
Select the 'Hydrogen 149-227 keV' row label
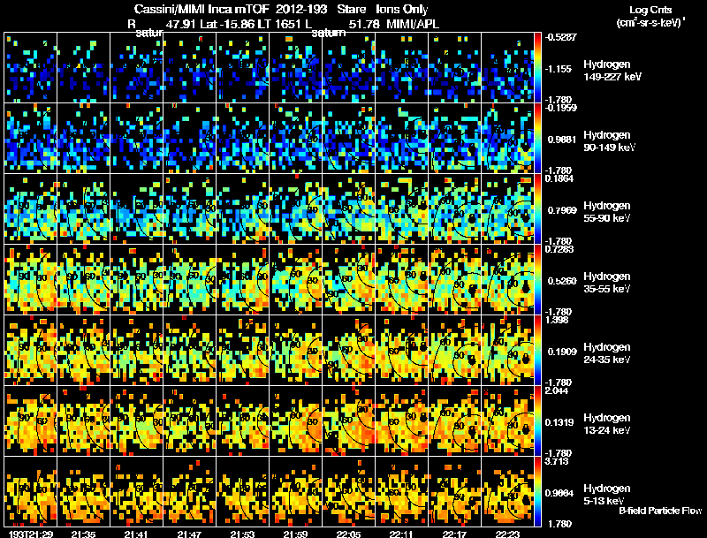click(x=612, y=71)
